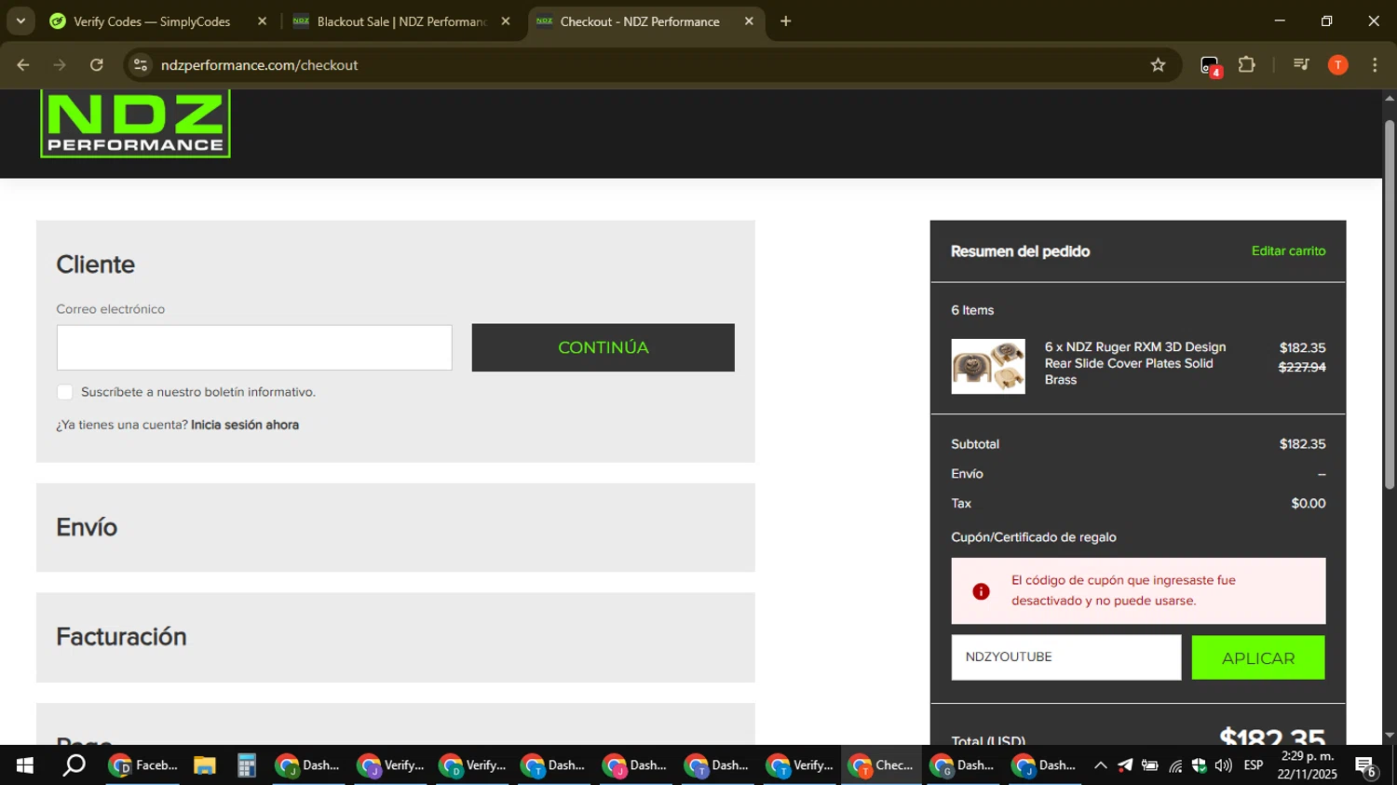This screenshot has width=1397, height=785.
Task: Open the media control icon in toolbar
Action: (x=1301, y=65)
